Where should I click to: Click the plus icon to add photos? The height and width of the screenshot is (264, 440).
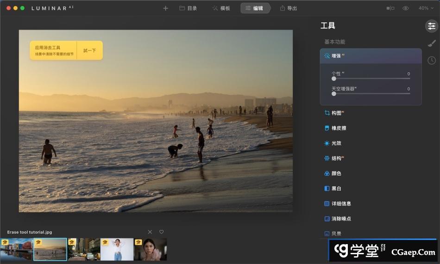[165, 8]
